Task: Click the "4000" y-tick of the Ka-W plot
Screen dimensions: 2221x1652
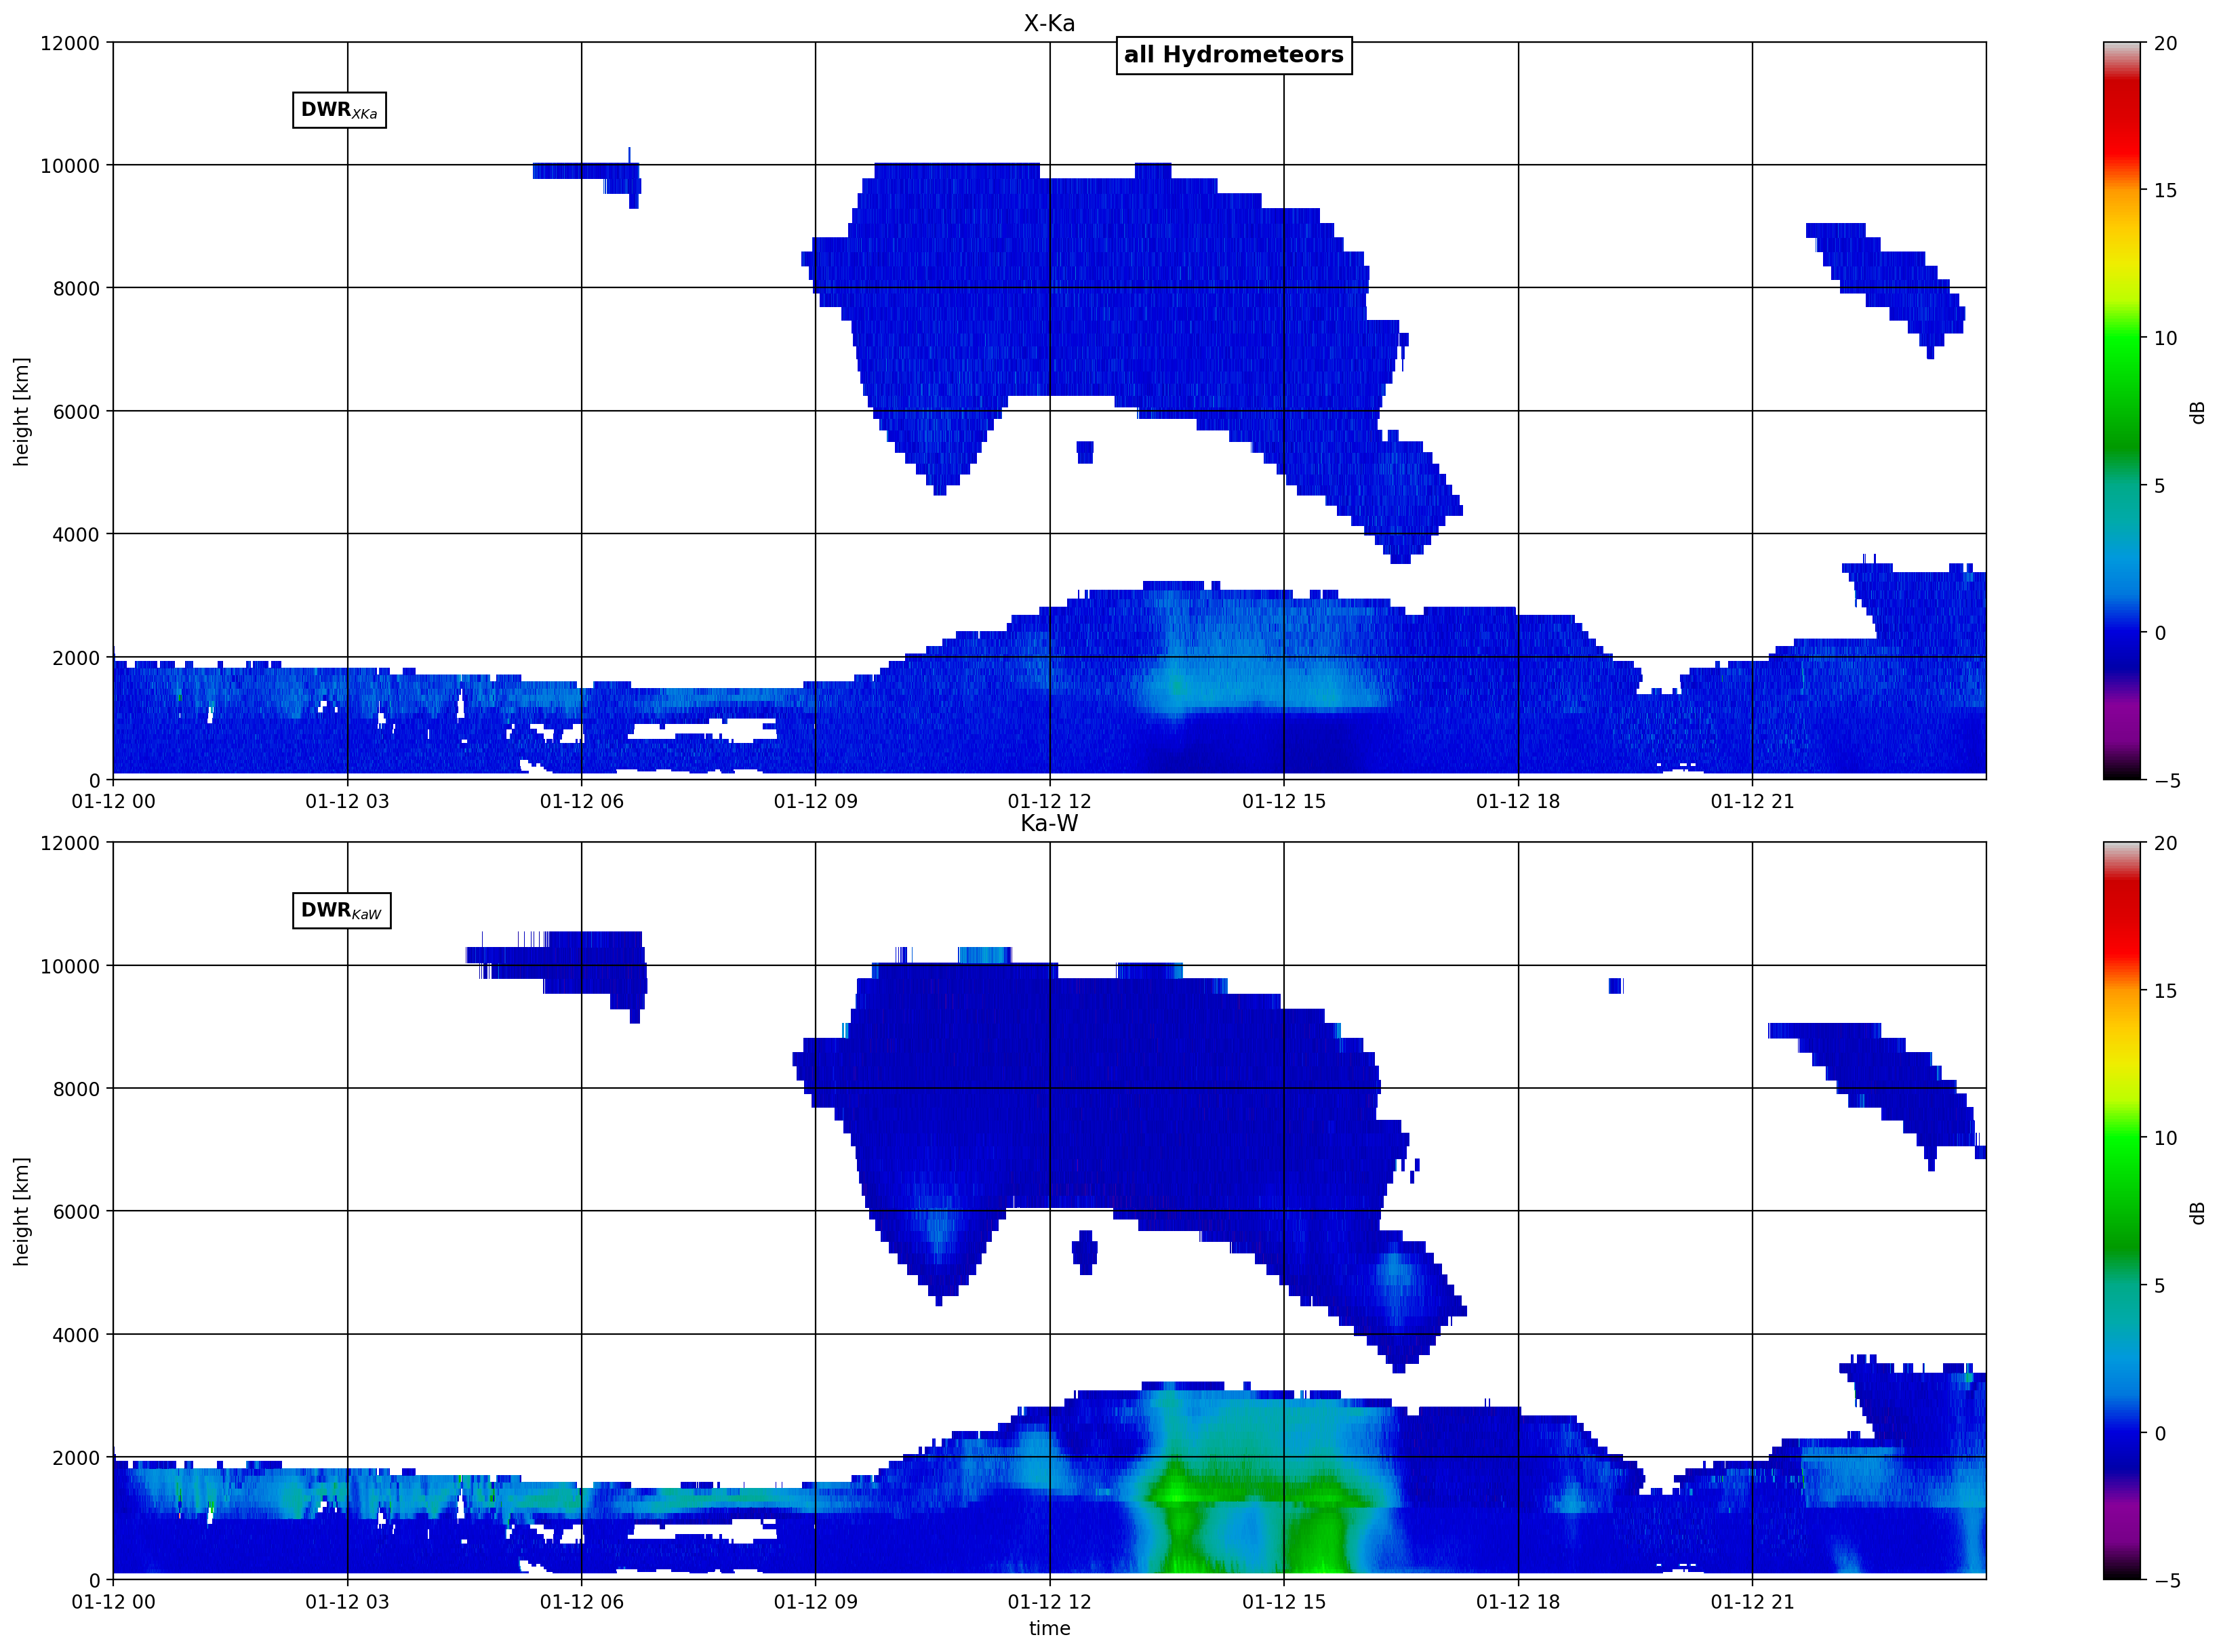Action: (x=76, y=1335)
